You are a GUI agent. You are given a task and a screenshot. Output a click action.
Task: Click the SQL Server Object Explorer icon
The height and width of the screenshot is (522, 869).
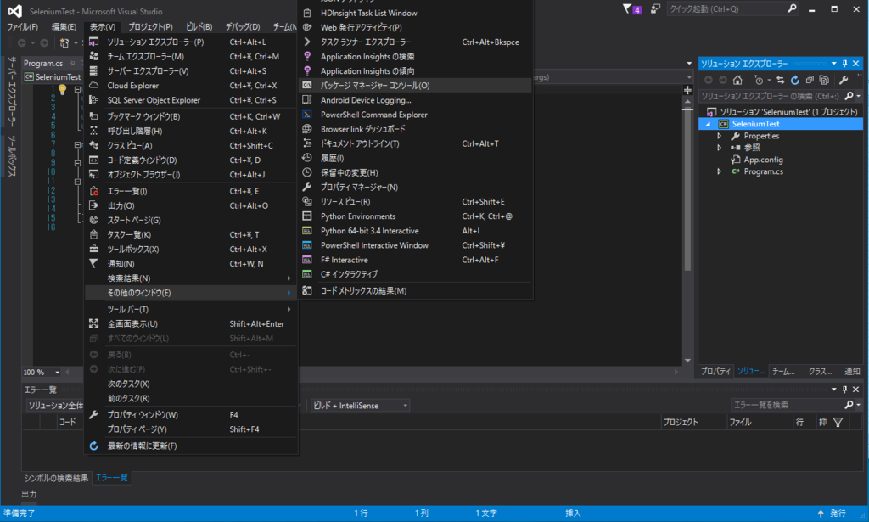[94, 100]
